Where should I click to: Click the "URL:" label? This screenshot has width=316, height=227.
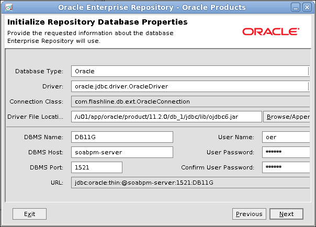(x=57, y=183)
